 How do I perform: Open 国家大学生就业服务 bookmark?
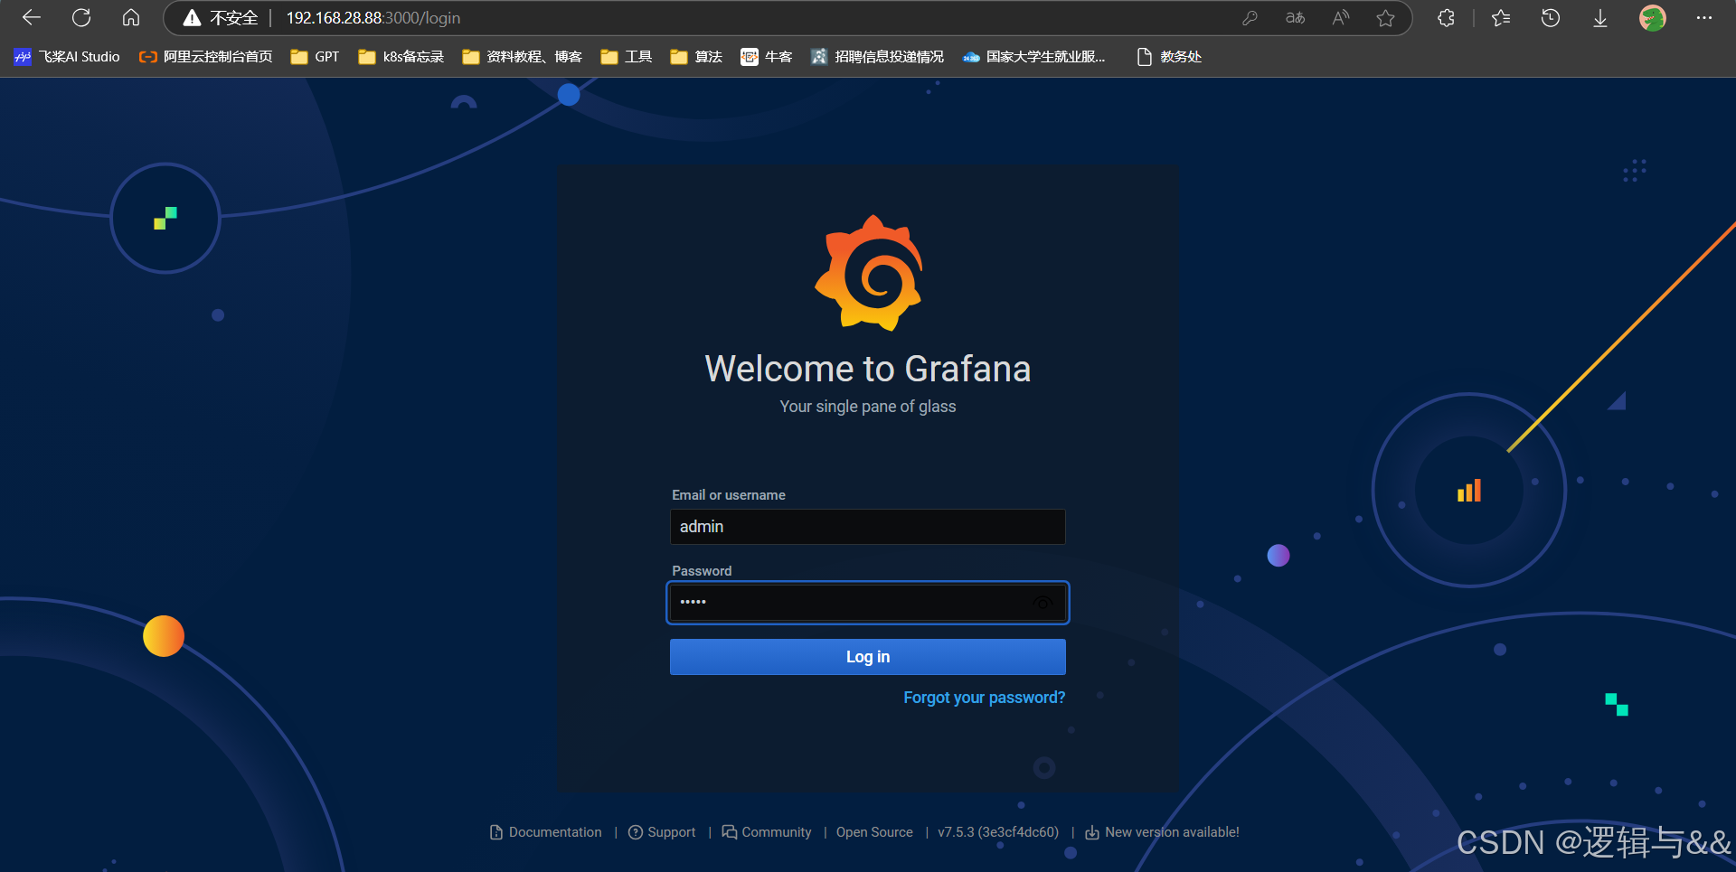point(1034,57)
